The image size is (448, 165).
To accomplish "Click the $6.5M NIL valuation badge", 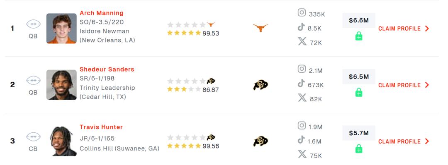I will click(x=359, y=77).
